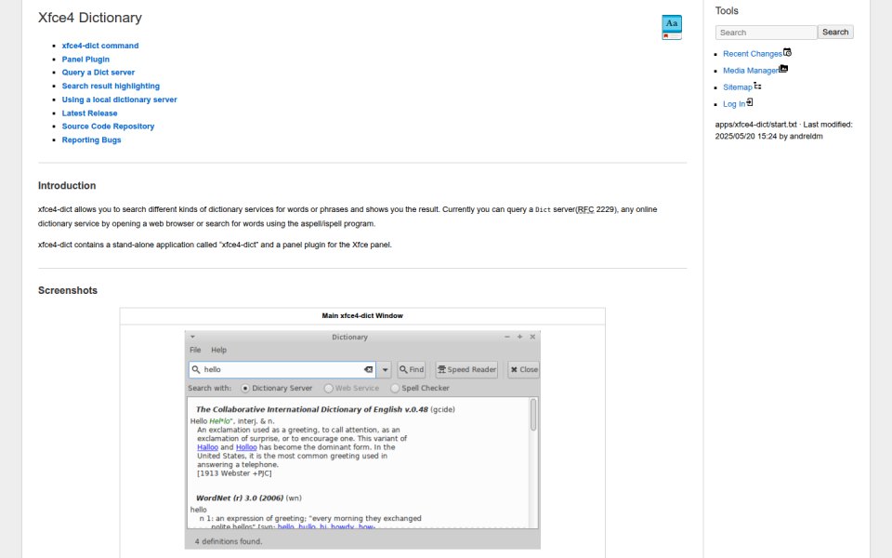Click the RFC abbreviation in the introduction
Screen dimensions: 892x558
585,209
